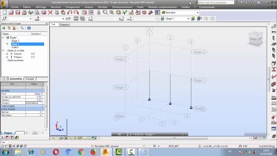
Task: Open the bar selection combo box arrow
Action: click(x=63, y=19)
